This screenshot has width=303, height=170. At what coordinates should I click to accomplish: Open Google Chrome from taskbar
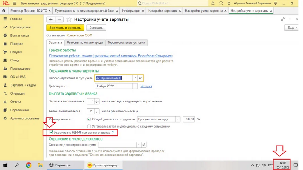tap(28, 165)
